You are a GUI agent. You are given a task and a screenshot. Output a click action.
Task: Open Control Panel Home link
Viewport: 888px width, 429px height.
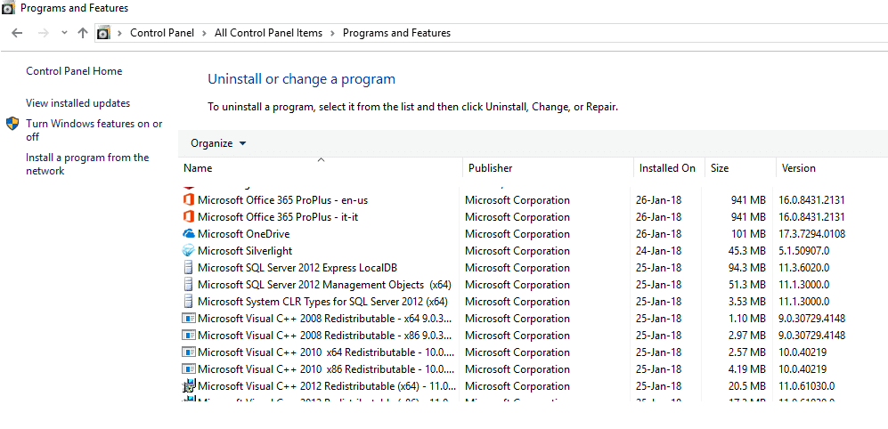[74, 71]
